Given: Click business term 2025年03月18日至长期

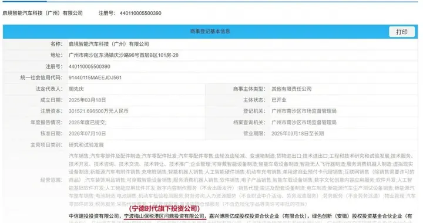Looking at the screenshot, I should (297, 133).
